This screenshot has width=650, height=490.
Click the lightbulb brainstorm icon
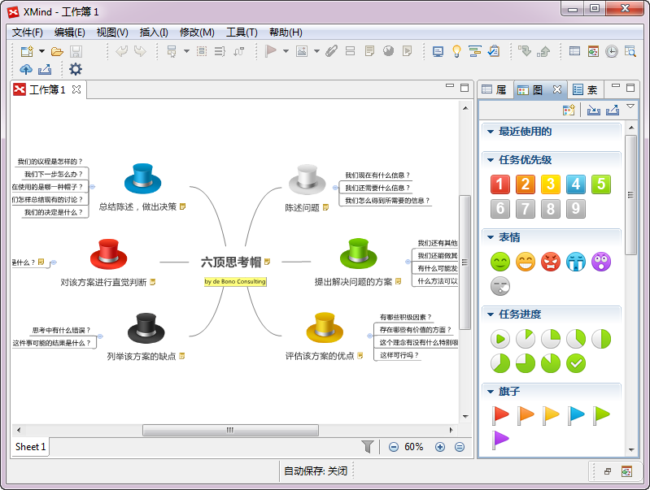pos(456,51)
